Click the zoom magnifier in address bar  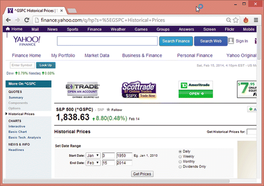pos(228,20)
